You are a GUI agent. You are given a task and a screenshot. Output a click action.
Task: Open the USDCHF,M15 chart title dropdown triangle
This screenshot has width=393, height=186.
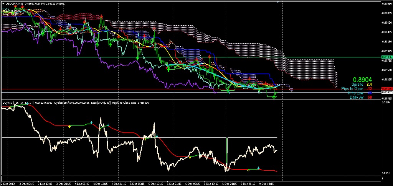[3, 3]
